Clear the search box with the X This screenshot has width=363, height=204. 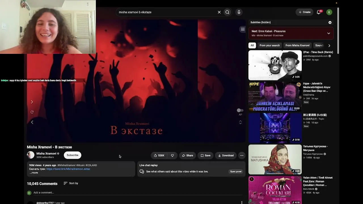[x=219, y=12]
